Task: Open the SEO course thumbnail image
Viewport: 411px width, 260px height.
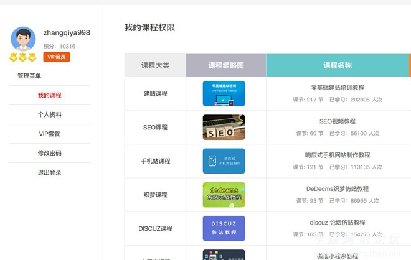Action: tap(224, 127)
